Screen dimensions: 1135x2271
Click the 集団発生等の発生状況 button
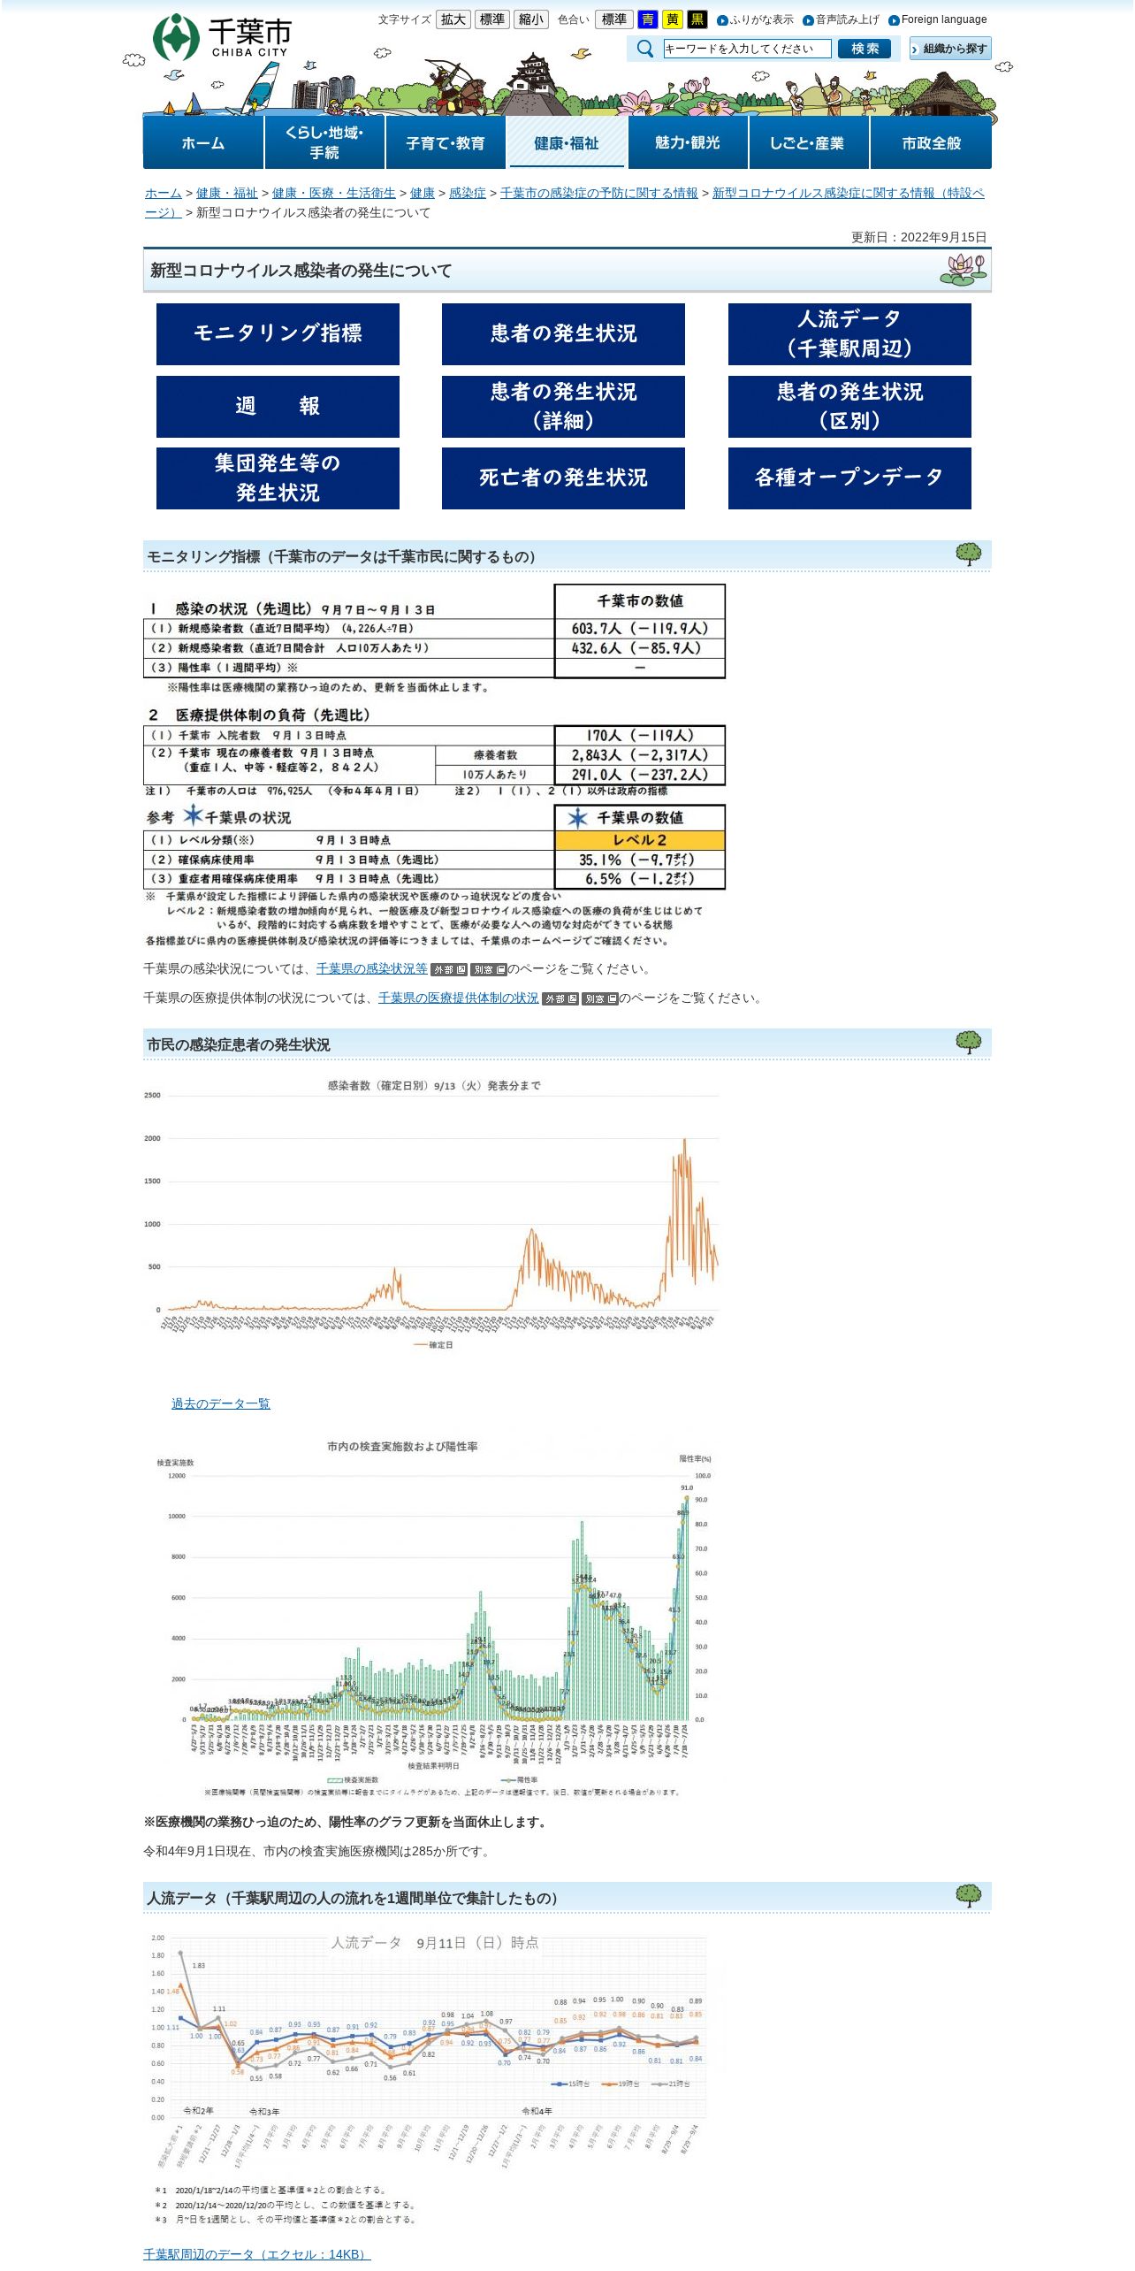pos(278,478)
